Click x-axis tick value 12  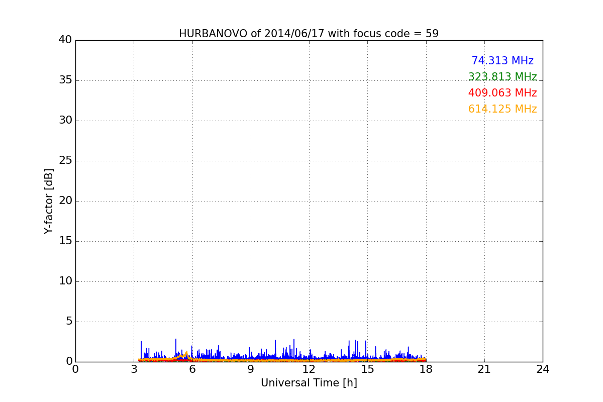pos(309,369)
